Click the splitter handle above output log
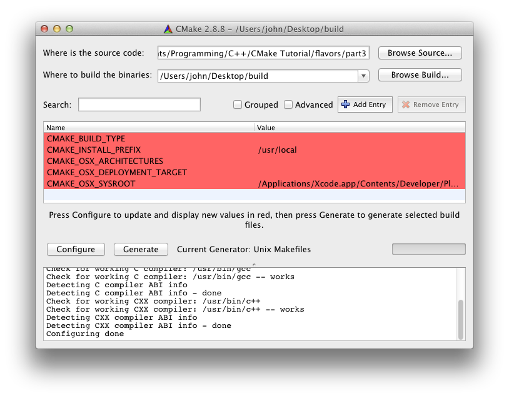Image resolution: width=509 pixels, height=398 pixels. click(x=254, y=265)
